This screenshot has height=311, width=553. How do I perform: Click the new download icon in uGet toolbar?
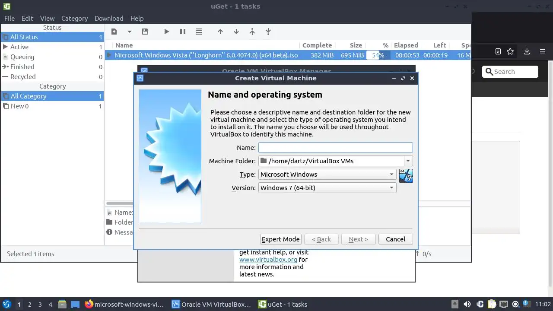click(114, 32)
